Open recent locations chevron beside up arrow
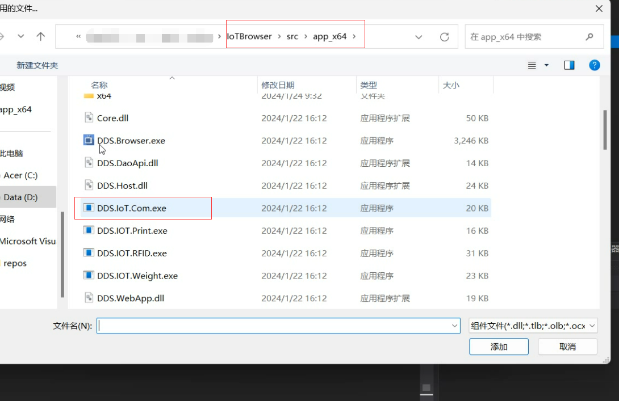This screenshot has height=401, width=619. (21, 36)
